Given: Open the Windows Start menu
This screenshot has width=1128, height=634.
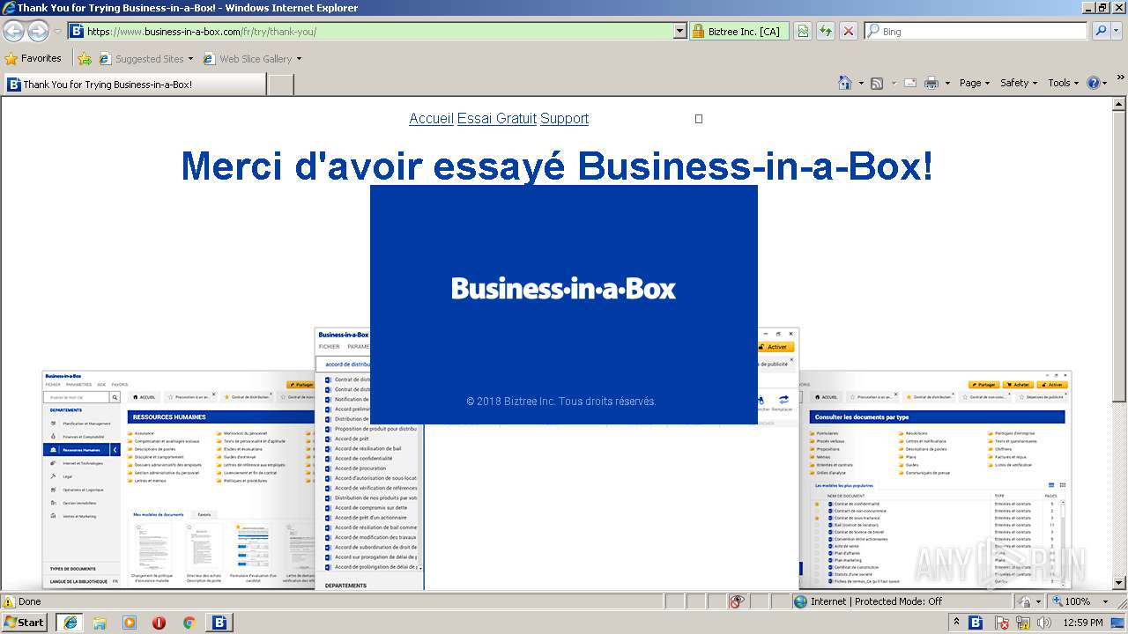Looking at the screenshot, I should tap(25, 622).
